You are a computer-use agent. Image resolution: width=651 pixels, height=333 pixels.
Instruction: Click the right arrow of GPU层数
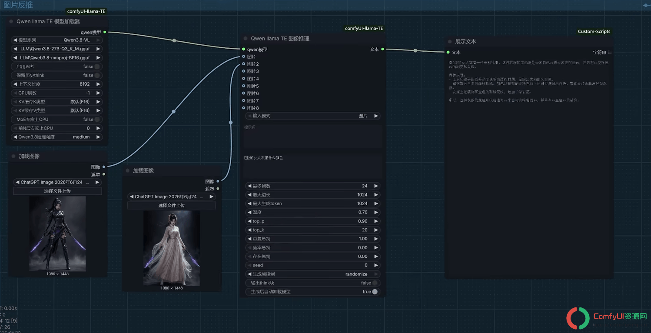[x=98, y=93]
